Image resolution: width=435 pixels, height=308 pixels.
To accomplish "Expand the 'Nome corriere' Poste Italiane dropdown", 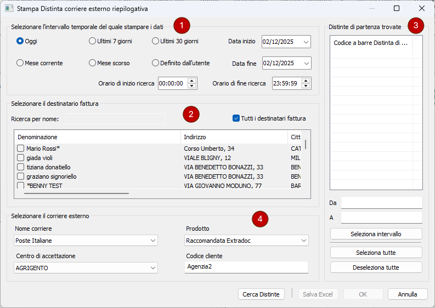I will [x=152, y=241].
